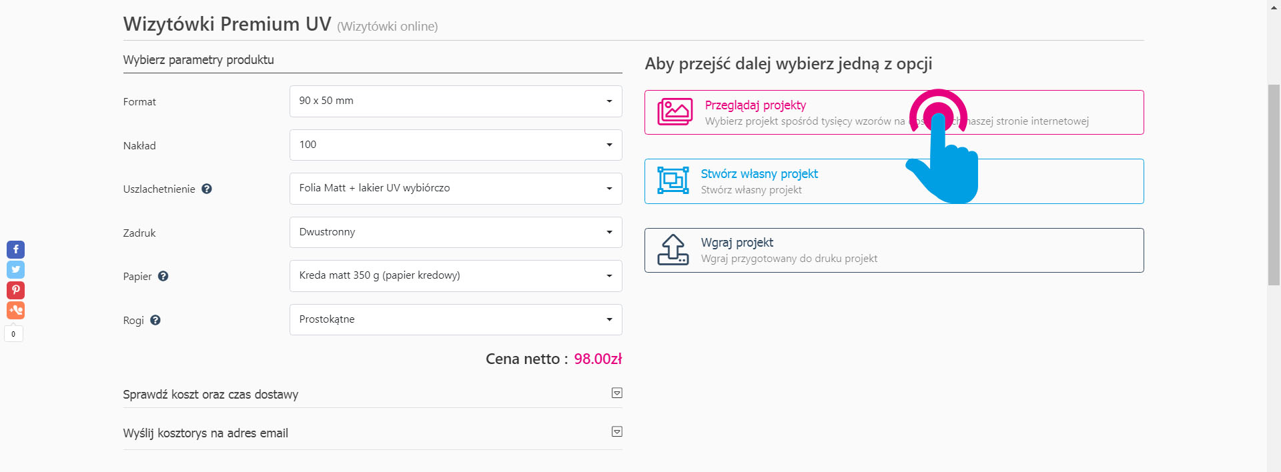This screenshot has height=472, width=1281.
Task: Open the Uszlachetnienie finish dropdown
Action: pos(455,189)
